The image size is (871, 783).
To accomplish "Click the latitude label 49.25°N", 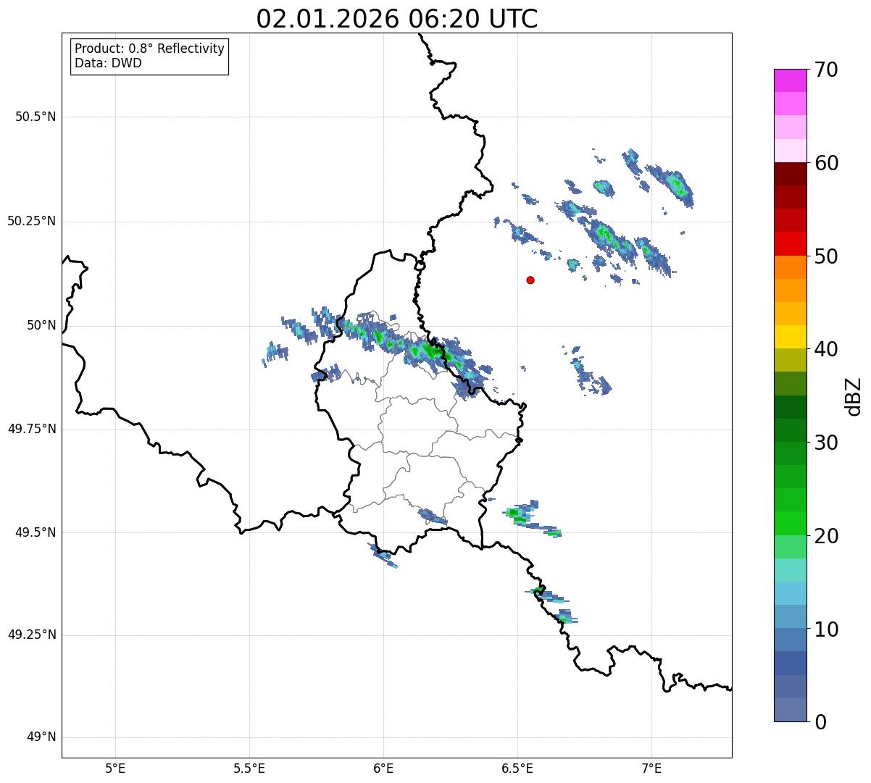I will (31, 635).
